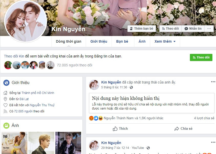Open the Dòng thời gian tab
Image resolution: width=216 pixels, height=154 pixels.
coord(68,41)
